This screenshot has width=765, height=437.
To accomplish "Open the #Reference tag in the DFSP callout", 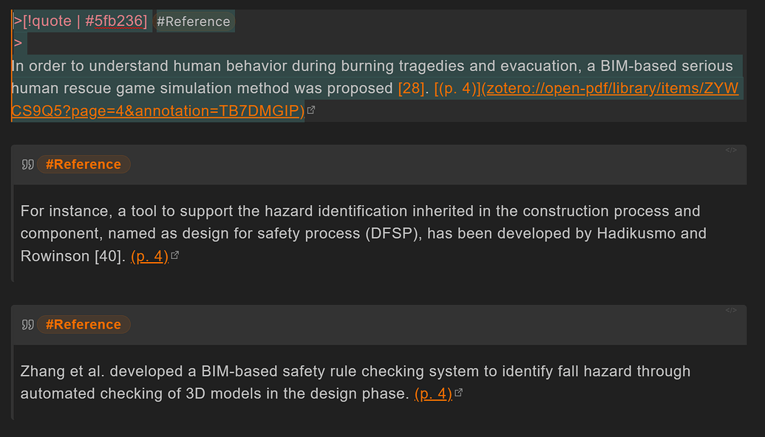I will pyautogui.click(x=83, y=165).
